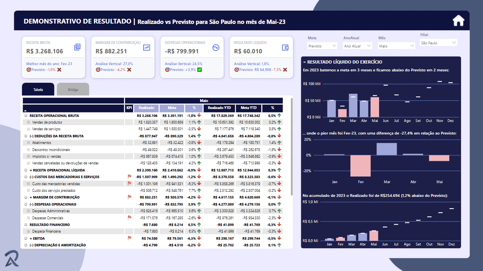Click the target icon before Previsto in Despesas Operacionais card
This screenshot has width=483, height=271.
(167, 69)
